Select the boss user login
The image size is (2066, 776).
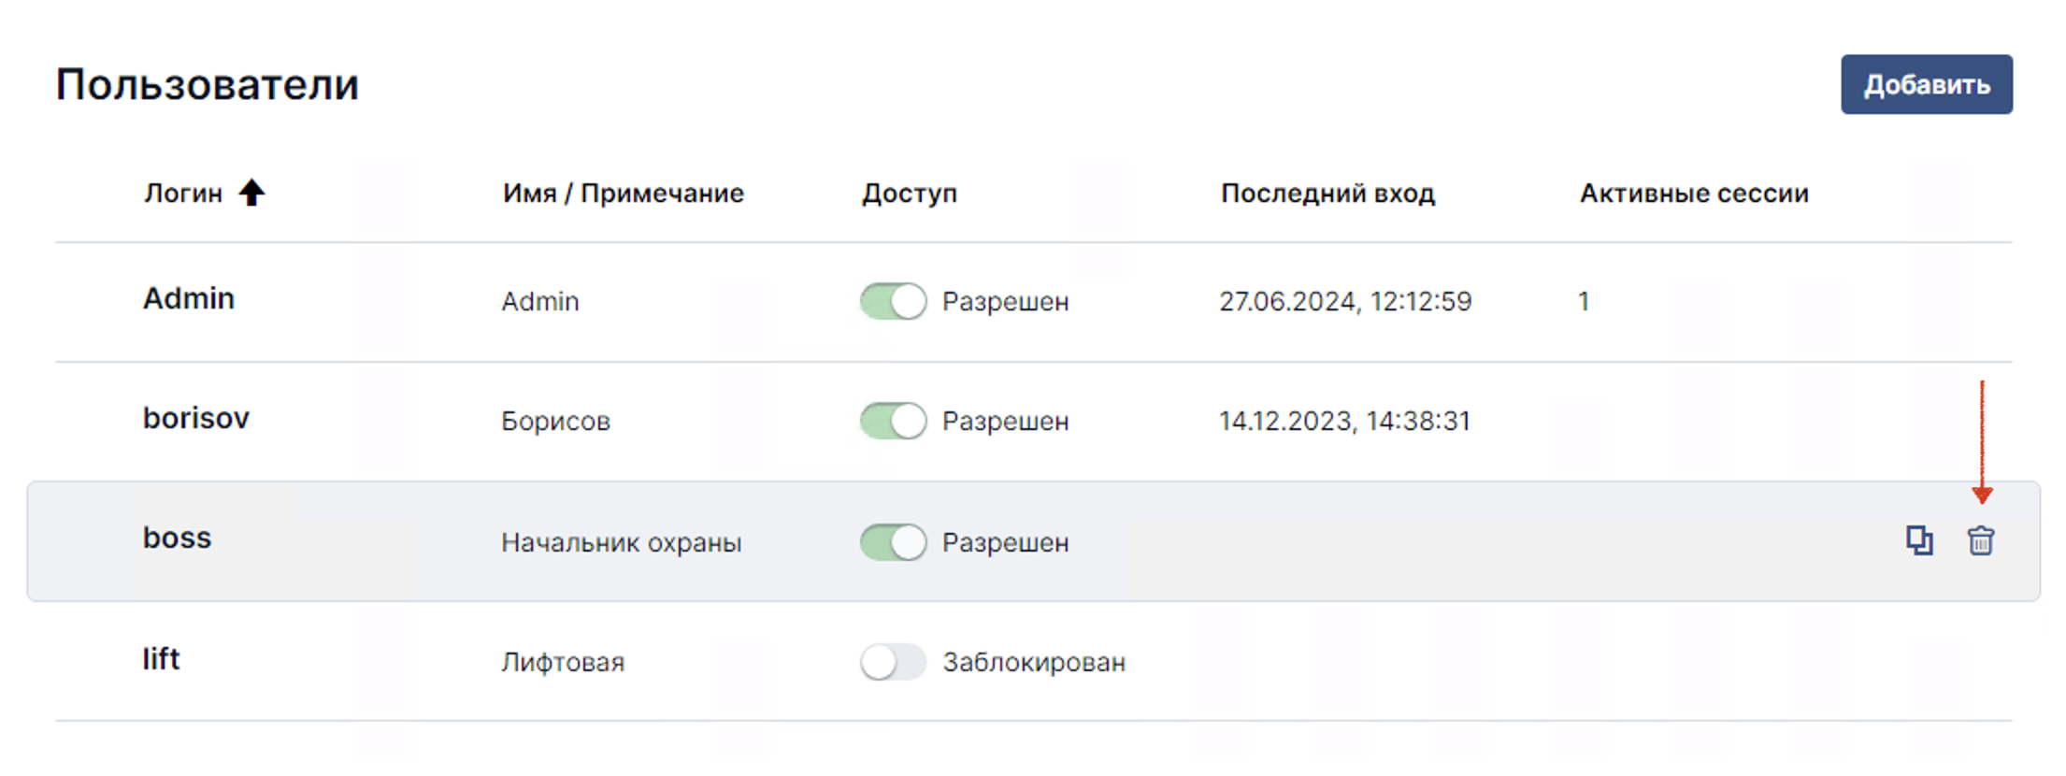[x=178, y=538]
